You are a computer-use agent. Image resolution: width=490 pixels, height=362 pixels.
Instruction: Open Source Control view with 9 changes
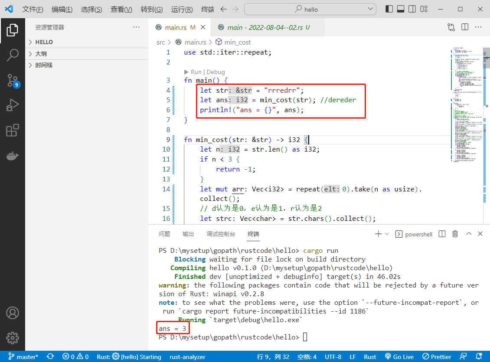pyautogui.click(x=13, y=81)
